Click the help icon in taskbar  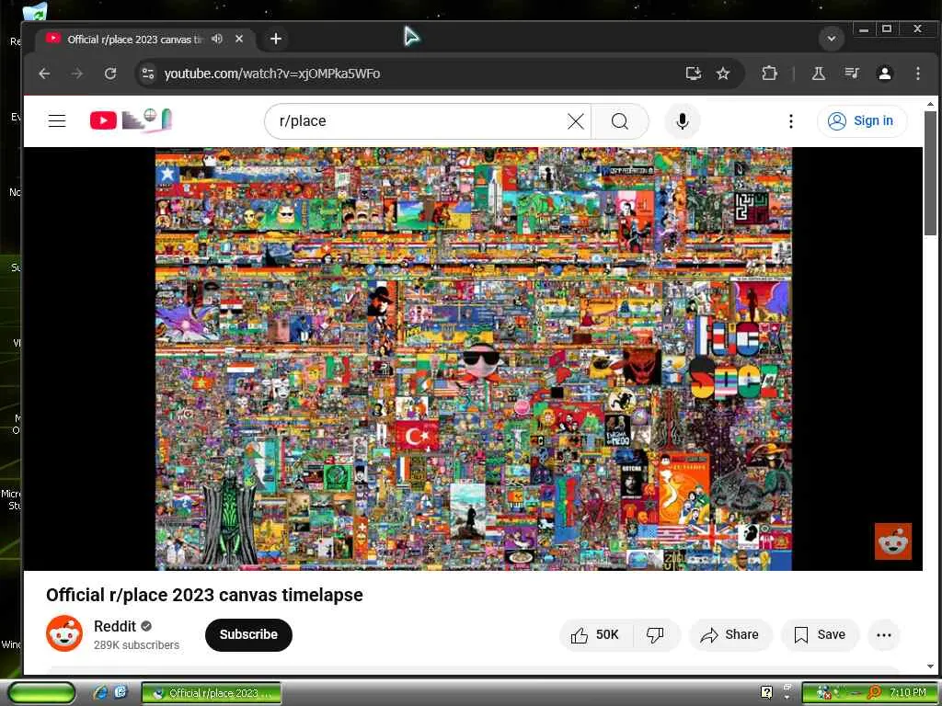(x=766, y=693)
